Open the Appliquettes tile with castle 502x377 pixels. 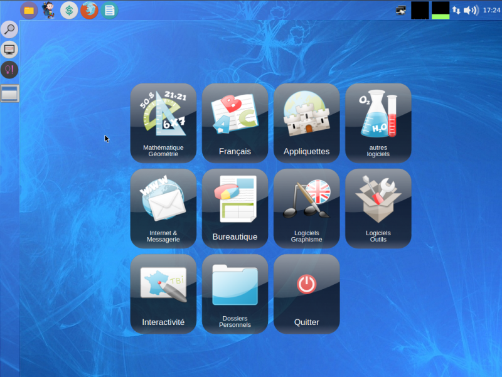(306, 123)
